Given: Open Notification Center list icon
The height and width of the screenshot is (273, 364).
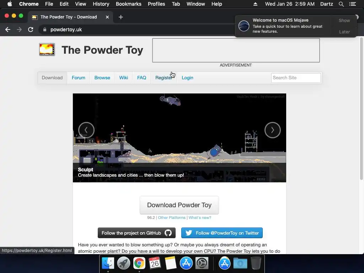Looking at the screenshot, I should 352,4.
